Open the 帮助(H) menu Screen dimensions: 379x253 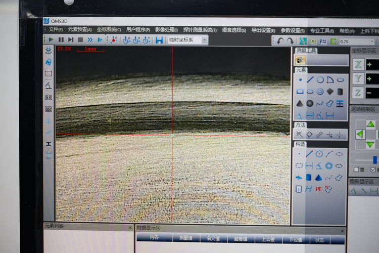click(347, 31)
